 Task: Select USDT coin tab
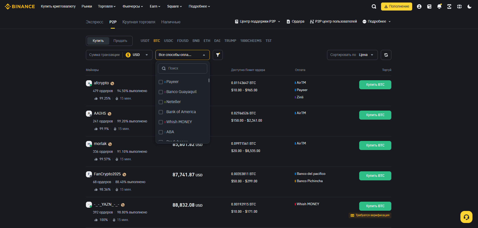pyautogui.click(x=145, y=41)
